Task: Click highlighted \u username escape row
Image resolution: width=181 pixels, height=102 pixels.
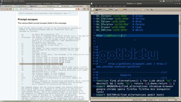Action: (x=41, y=64)
